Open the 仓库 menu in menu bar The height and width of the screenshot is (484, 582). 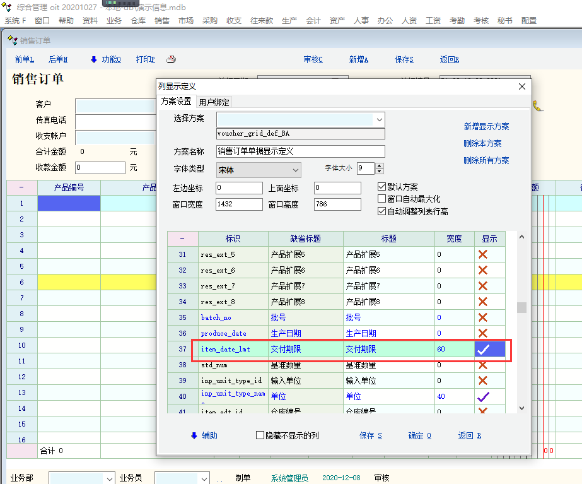pos(138,21)
